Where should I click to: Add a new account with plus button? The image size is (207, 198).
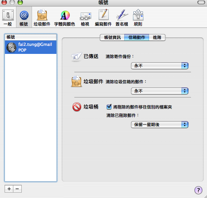pyautogui.click(x=9, y=189)
